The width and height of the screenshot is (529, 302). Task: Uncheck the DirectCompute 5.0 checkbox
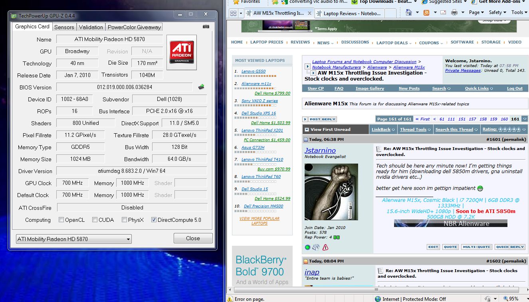click(154, 220)
